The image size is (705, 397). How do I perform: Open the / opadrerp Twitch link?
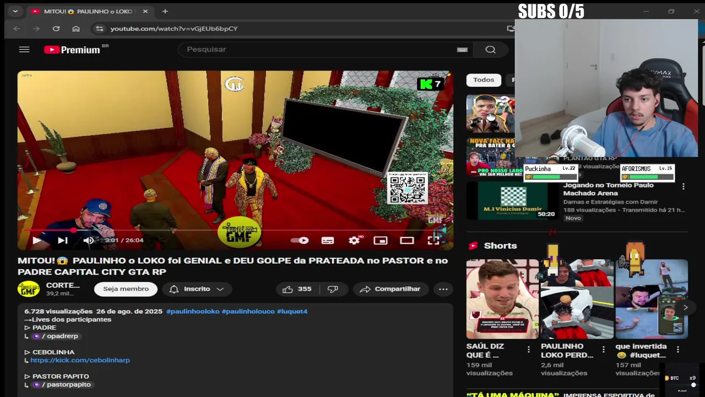(57, 336)
